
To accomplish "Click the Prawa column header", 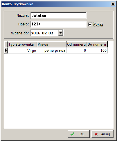I will tap(52, 44).
